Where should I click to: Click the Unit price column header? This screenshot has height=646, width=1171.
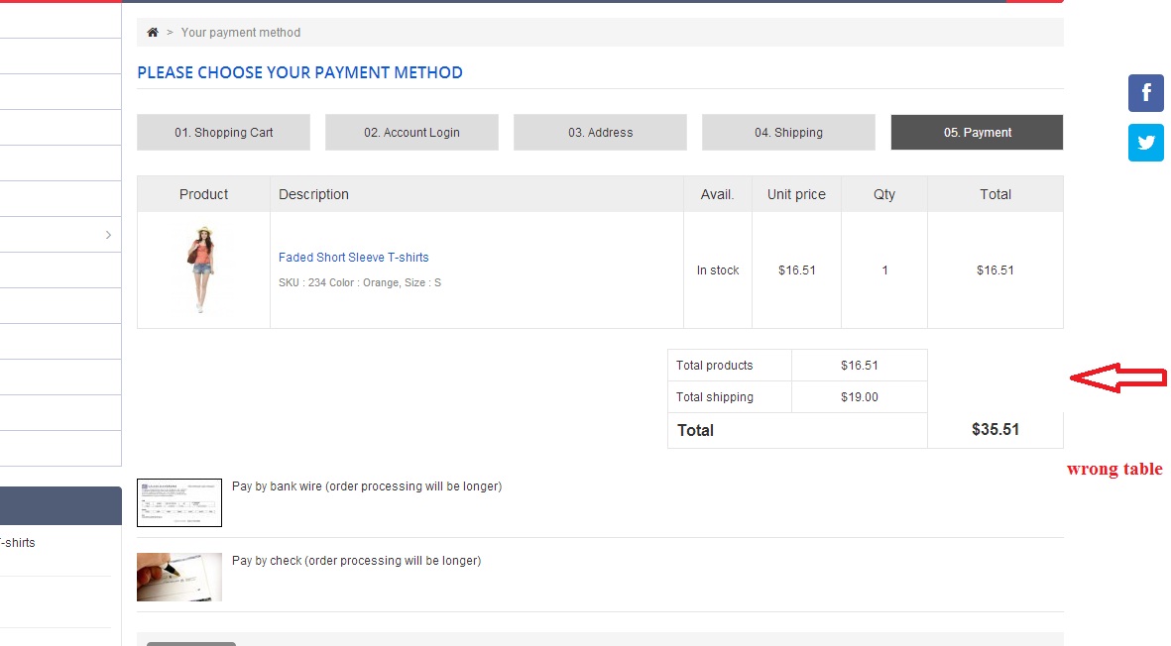796,194
